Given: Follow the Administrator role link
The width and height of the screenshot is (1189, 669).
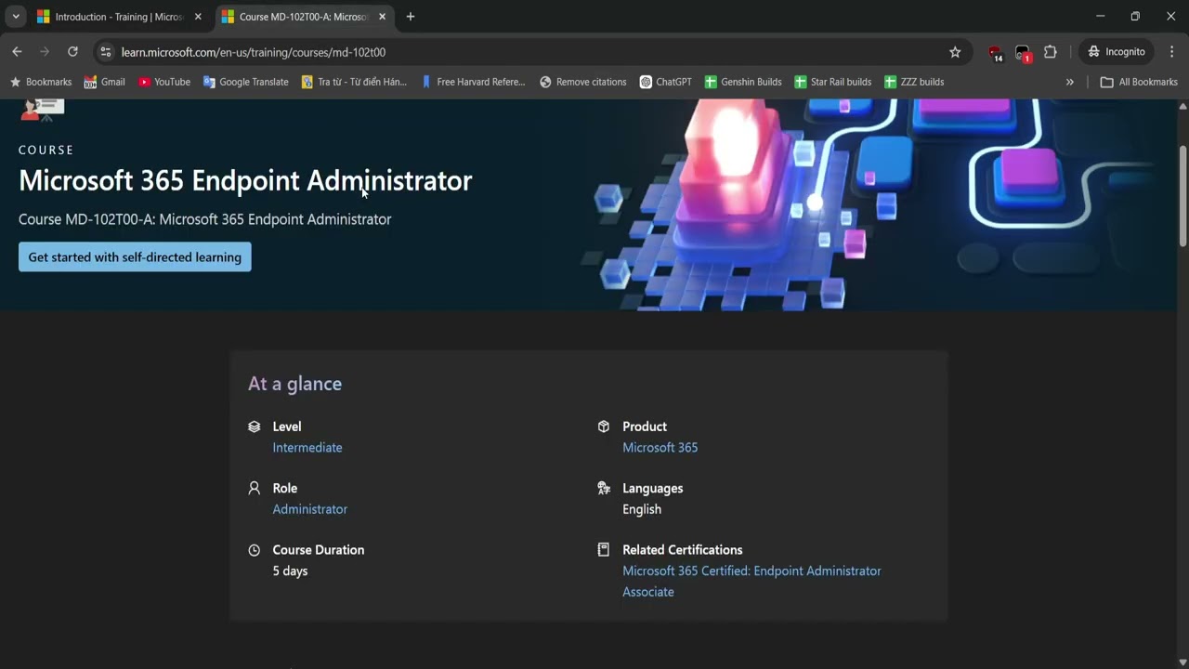Looking at the screenshot, I should (x=310, y=509).
